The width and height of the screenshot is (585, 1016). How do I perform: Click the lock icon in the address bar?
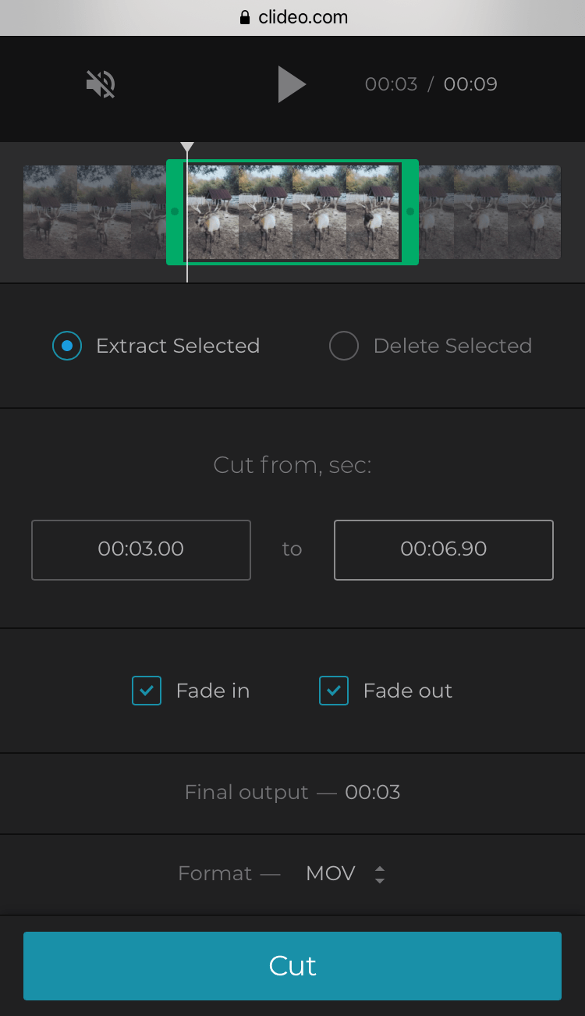click(244, 16)
